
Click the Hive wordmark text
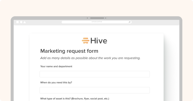point(99,41)
